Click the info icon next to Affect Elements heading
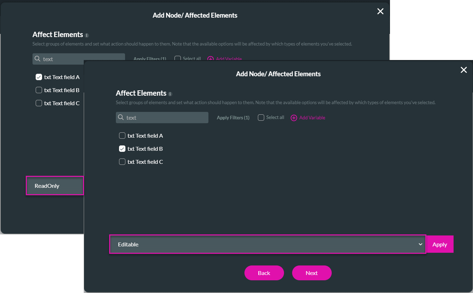 click(x=170, y=94)
